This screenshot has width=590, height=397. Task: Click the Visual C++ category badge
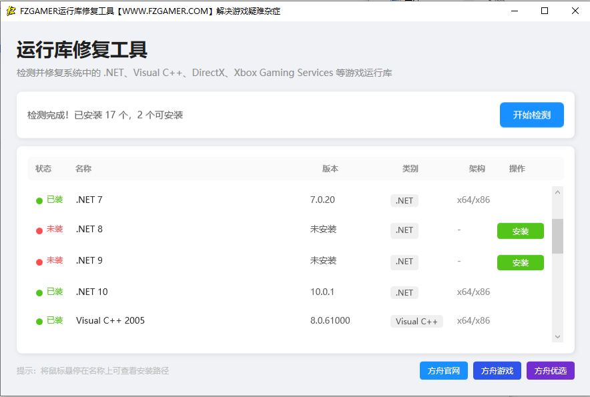pos(416,321)
